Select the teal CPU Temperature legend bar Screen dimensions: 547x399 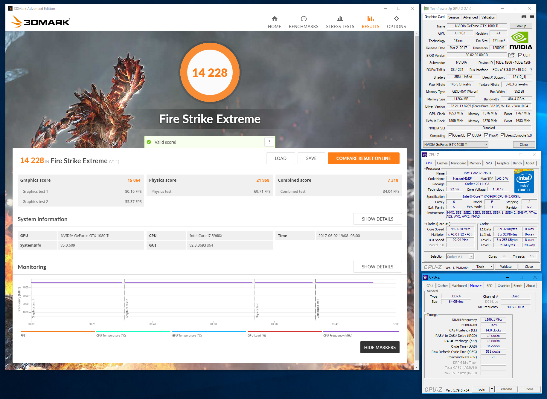tap(133, 331)
